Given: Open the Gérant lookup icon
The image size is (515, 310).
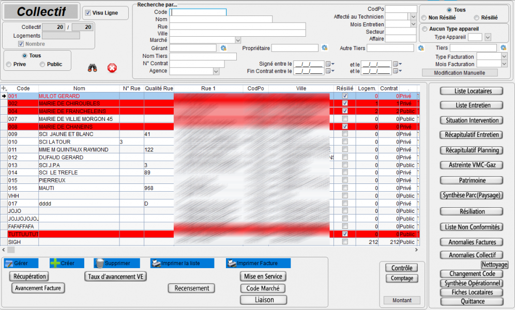Looking at the screenshot, I should pos(224,48).
